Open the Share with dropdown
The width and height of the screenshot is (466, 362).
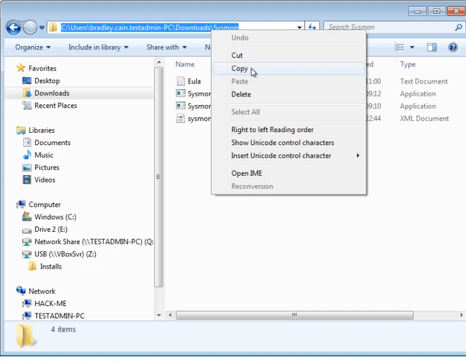pyautogui.click(x=166, y=47)
